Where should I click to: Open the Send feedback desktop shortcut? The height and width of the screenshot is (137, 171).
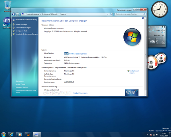click(7, 23)
